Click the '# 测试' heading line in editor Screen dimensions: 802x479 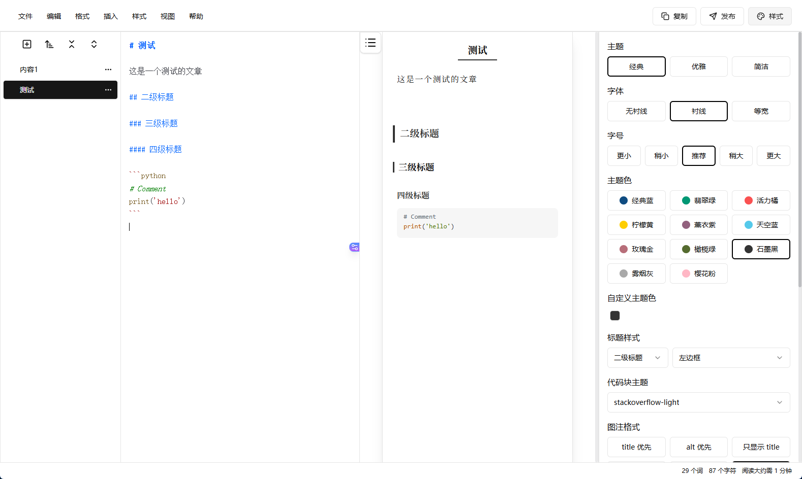coord(142,46)
